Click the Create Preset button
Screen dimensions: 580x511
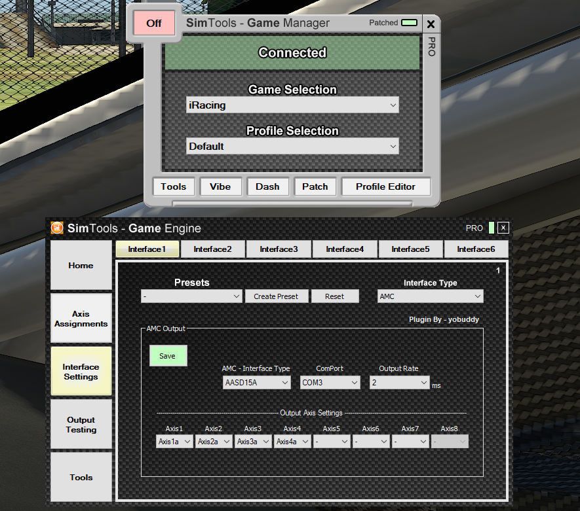coord(276,296)
